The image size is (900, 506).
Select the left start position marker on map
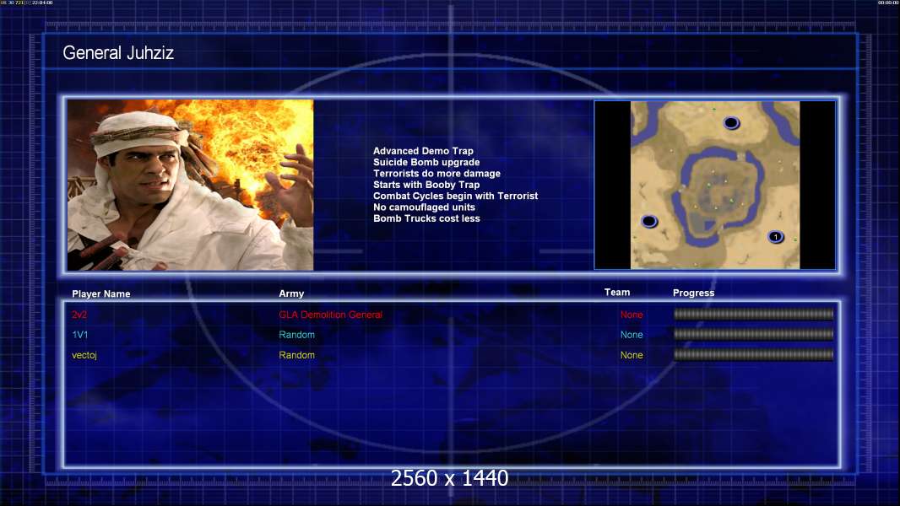[x=649, y=221]
